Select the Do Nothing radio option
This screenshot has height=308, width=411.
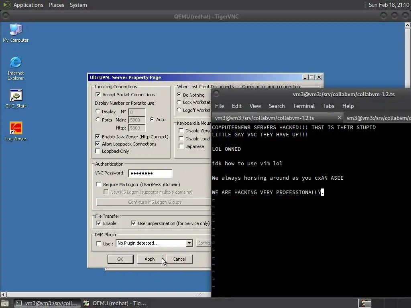tap(179, 95)
